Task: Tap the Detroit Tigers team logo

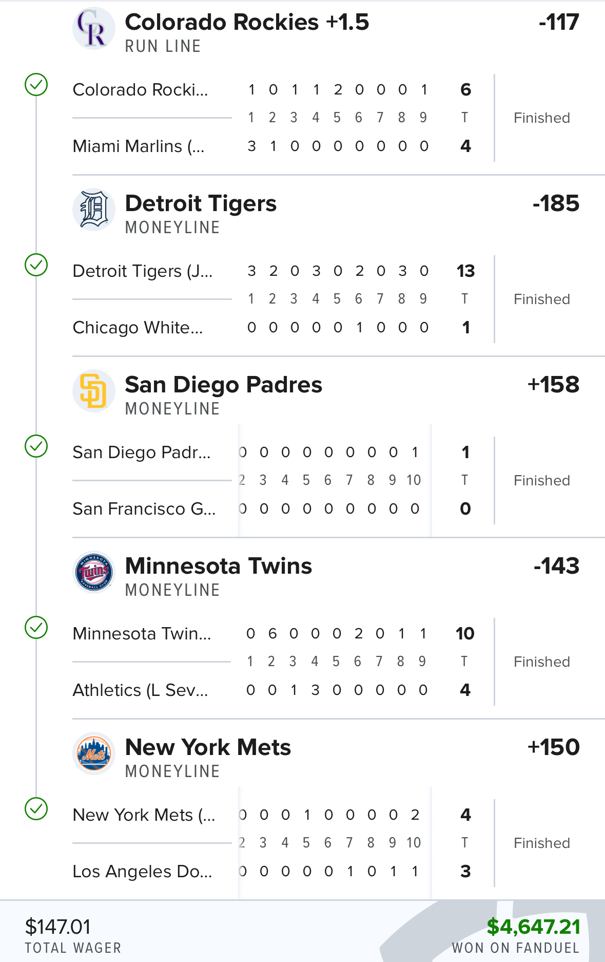Action: [93, 210]
